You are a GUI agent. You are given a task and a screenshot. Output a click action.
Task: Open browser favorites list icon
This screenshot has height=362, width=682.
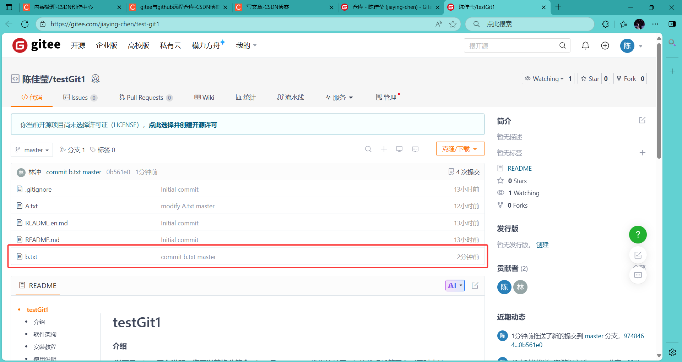(623, 24)
